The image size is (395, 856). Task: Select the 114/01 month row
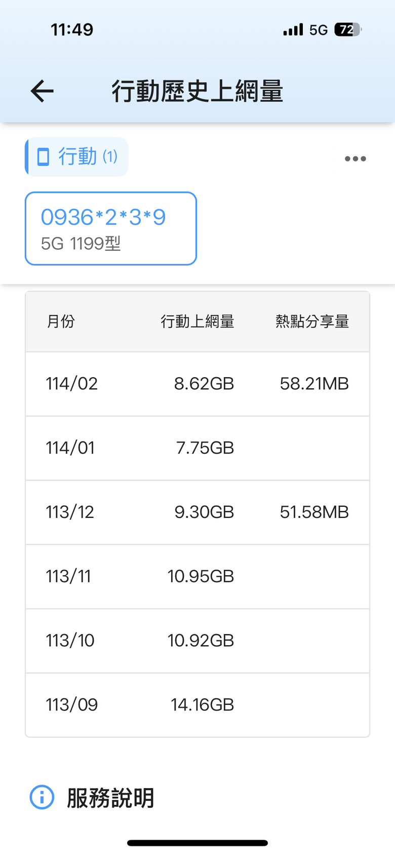click(197, 448)
